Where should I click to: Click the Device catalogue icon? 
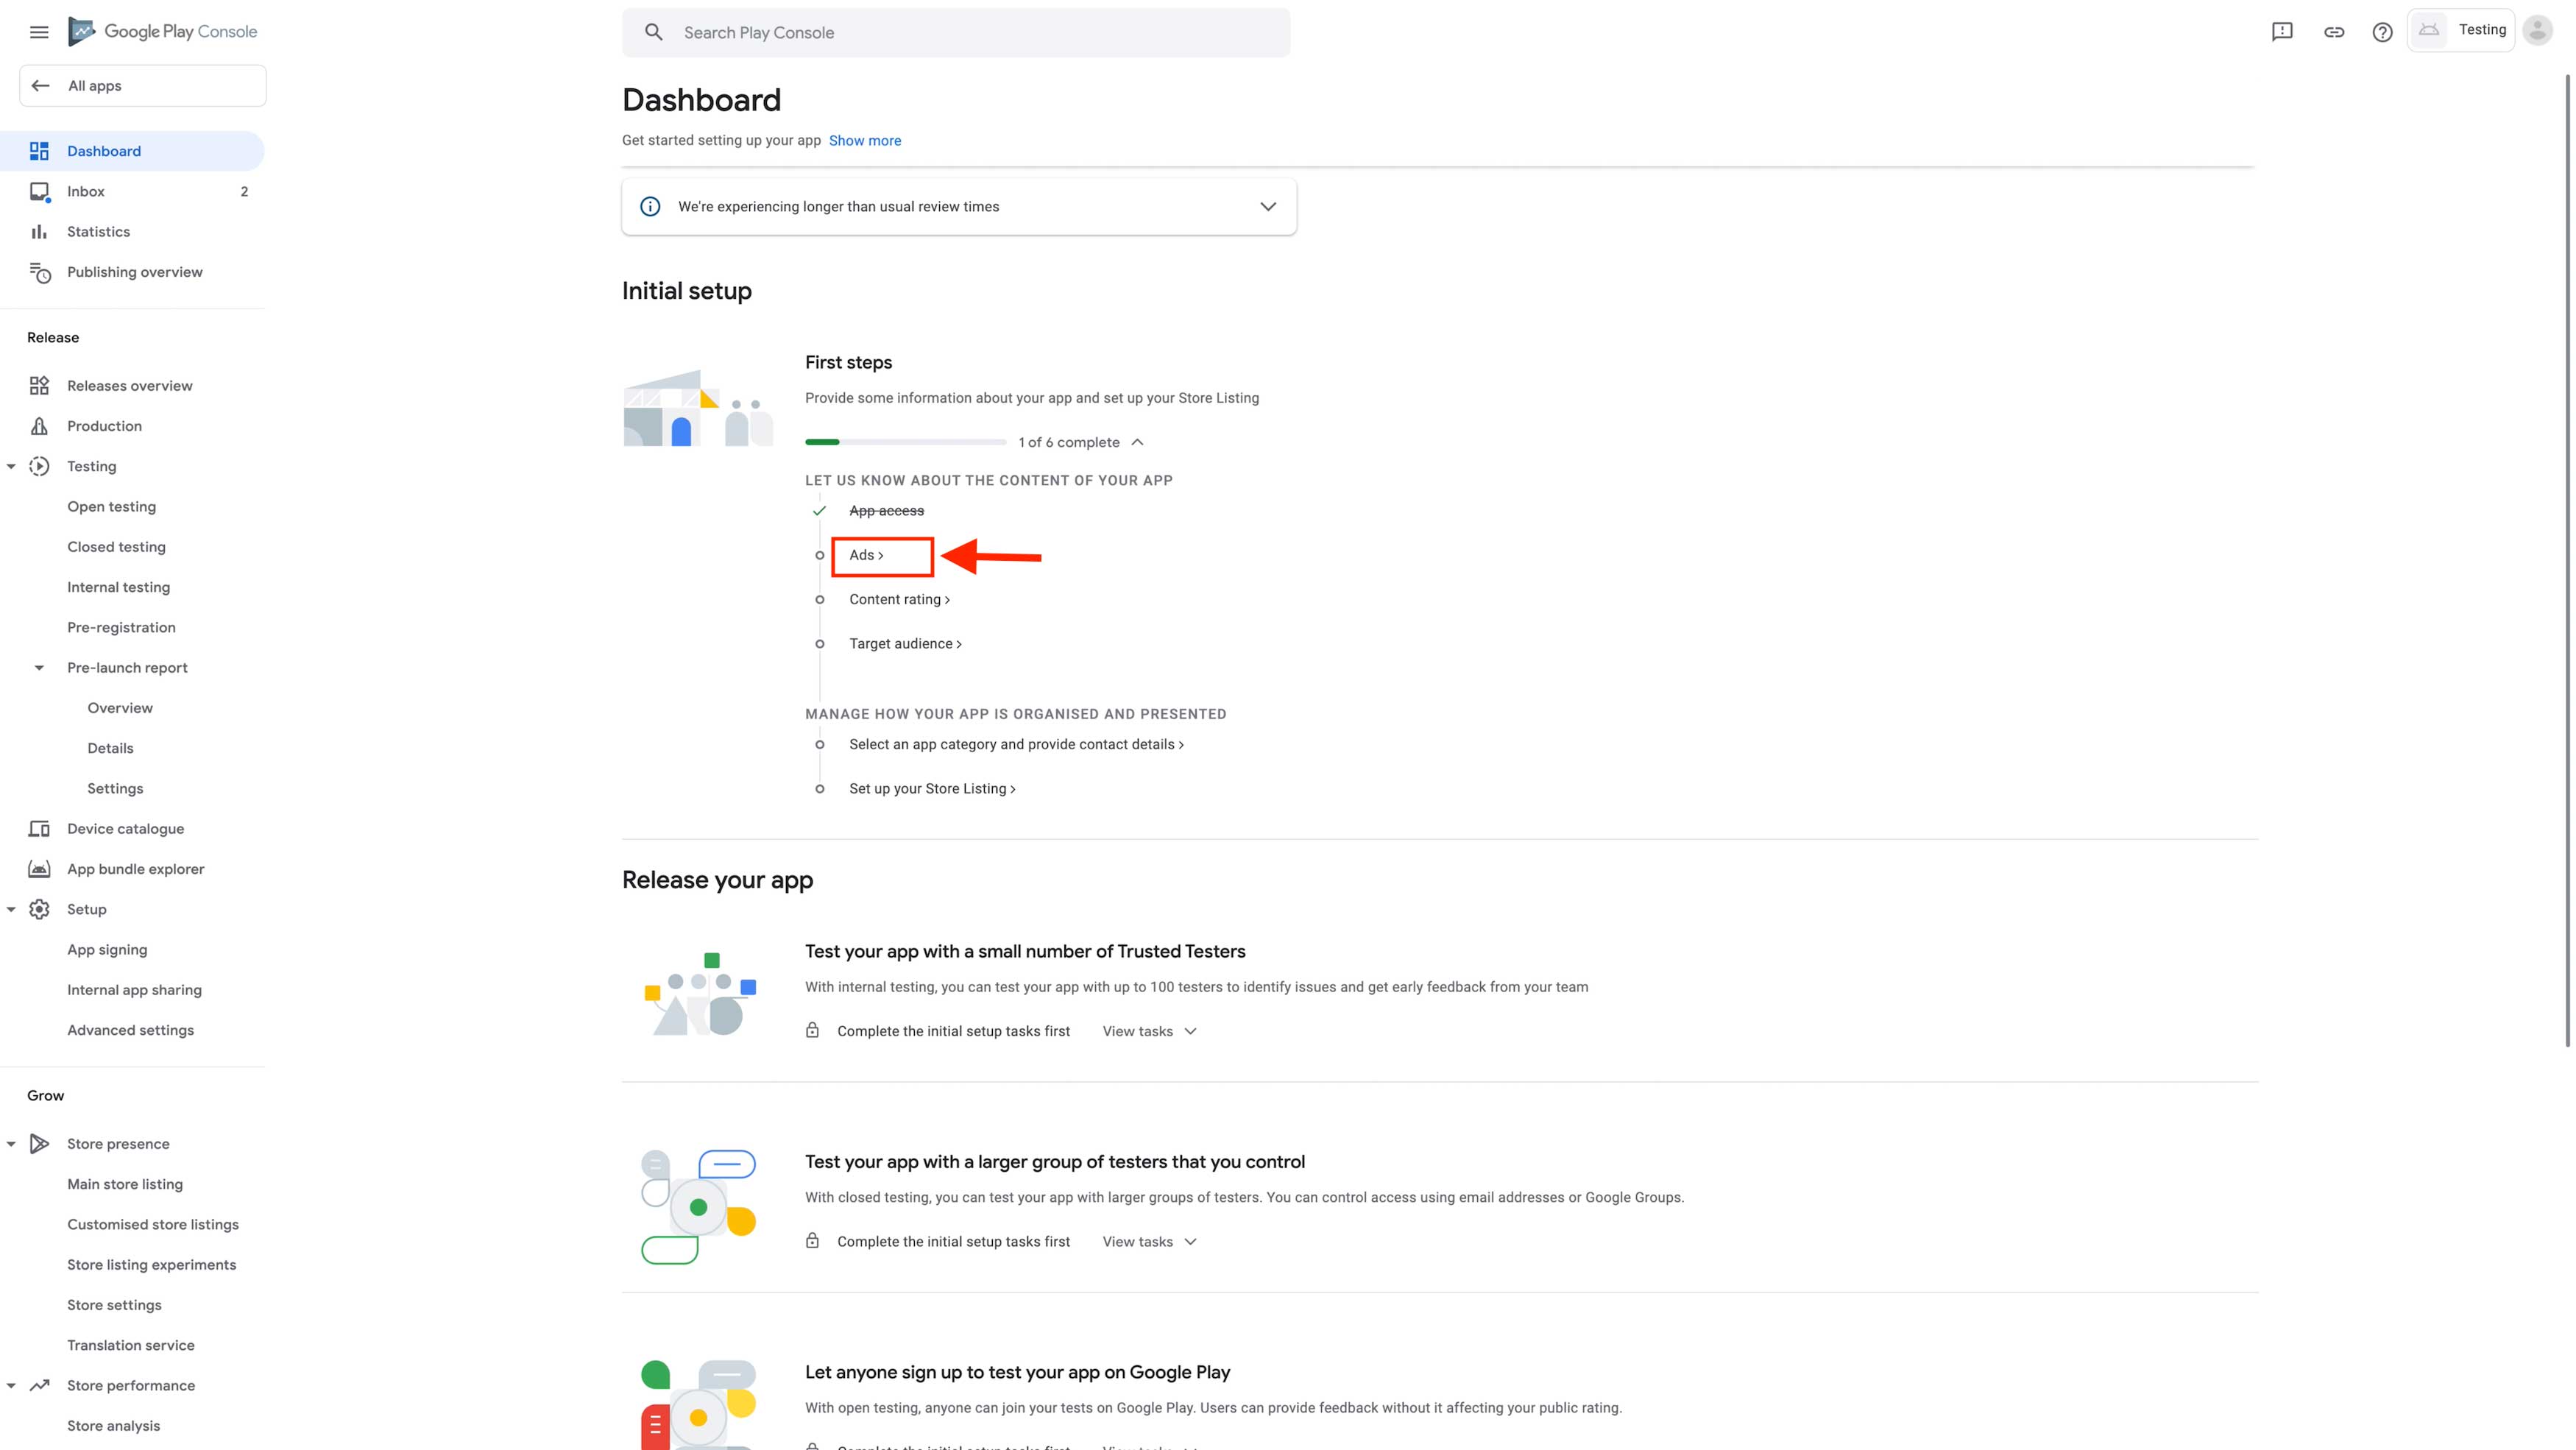[x=39, y=829]
